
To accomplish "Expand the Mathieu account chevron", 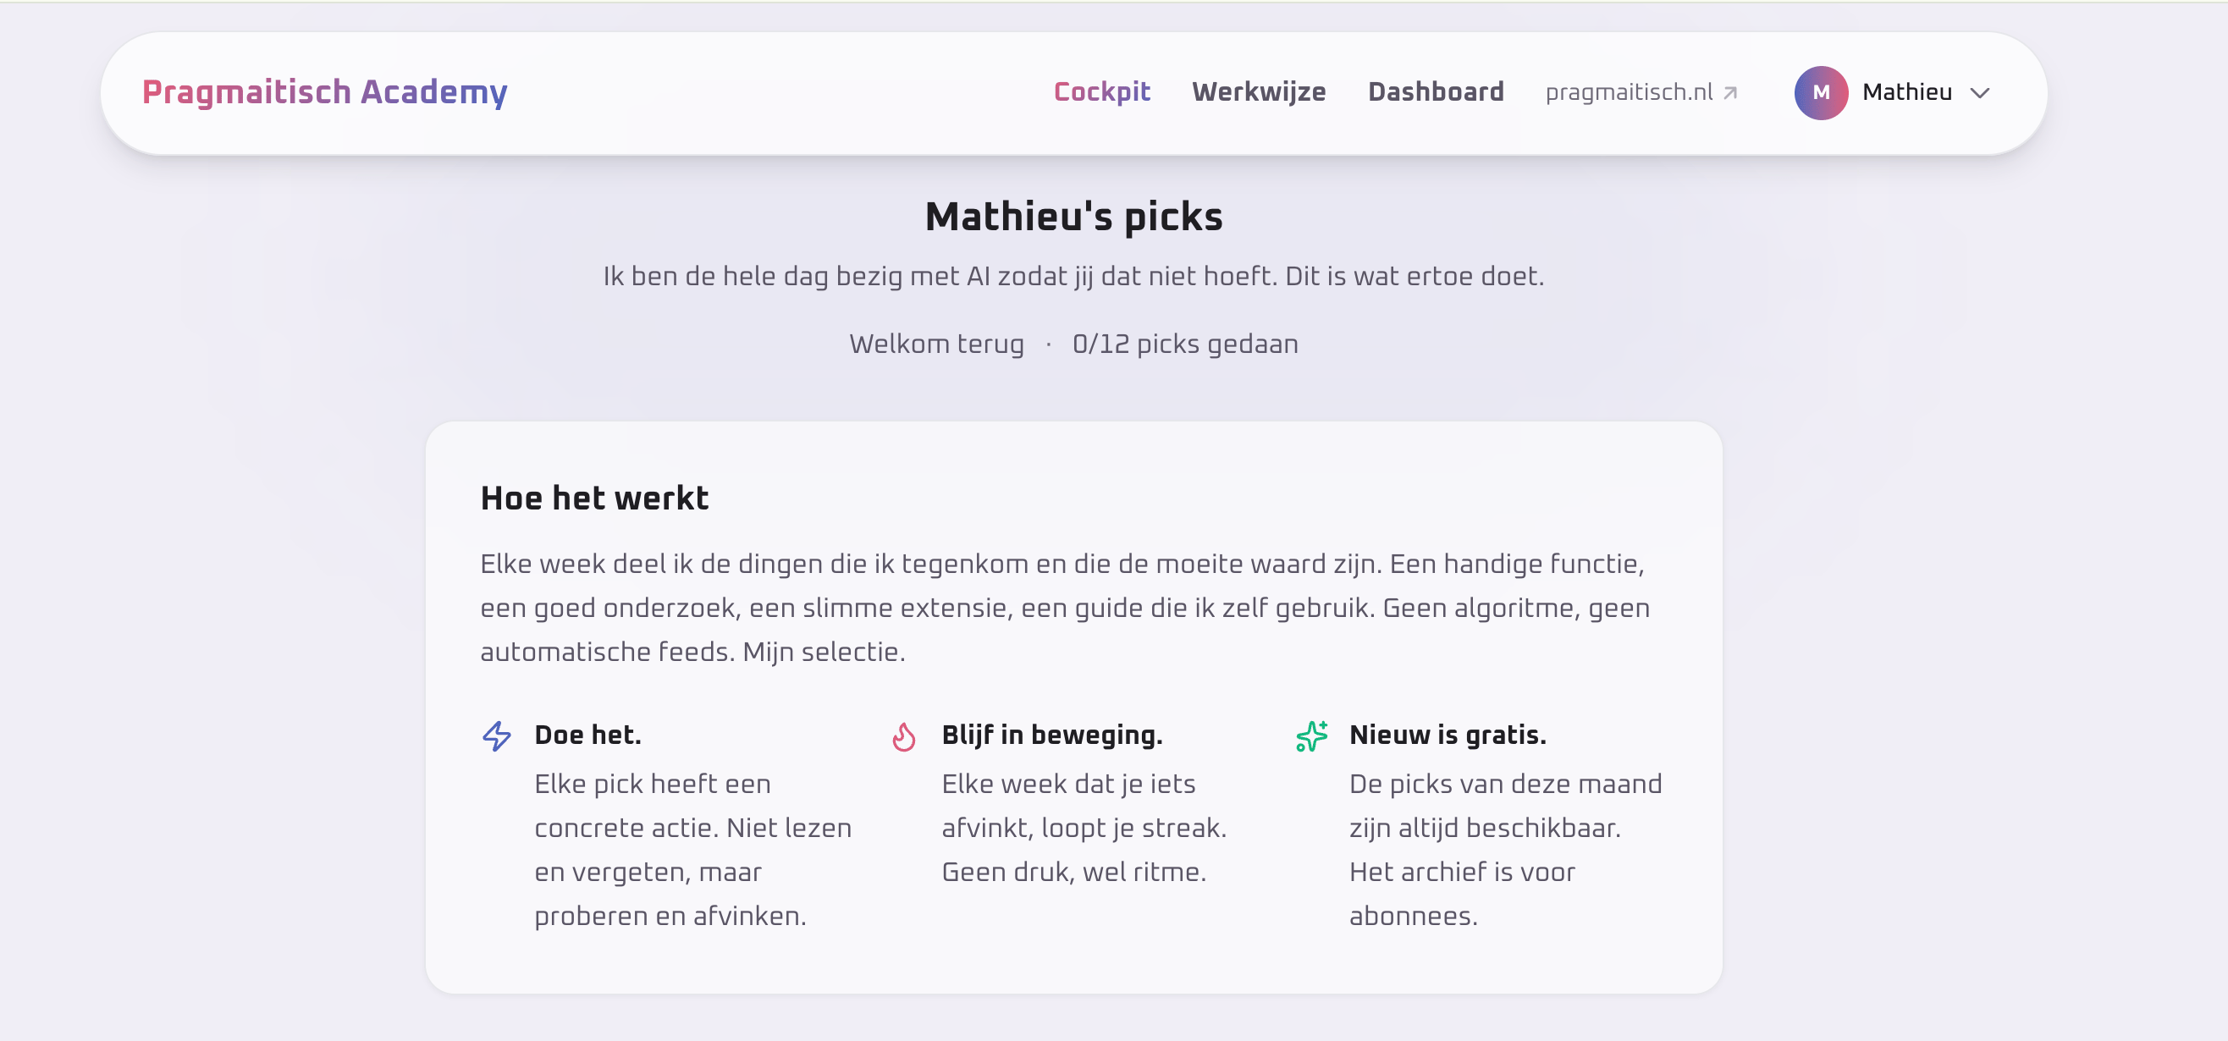I will (x=1980, y=93).
